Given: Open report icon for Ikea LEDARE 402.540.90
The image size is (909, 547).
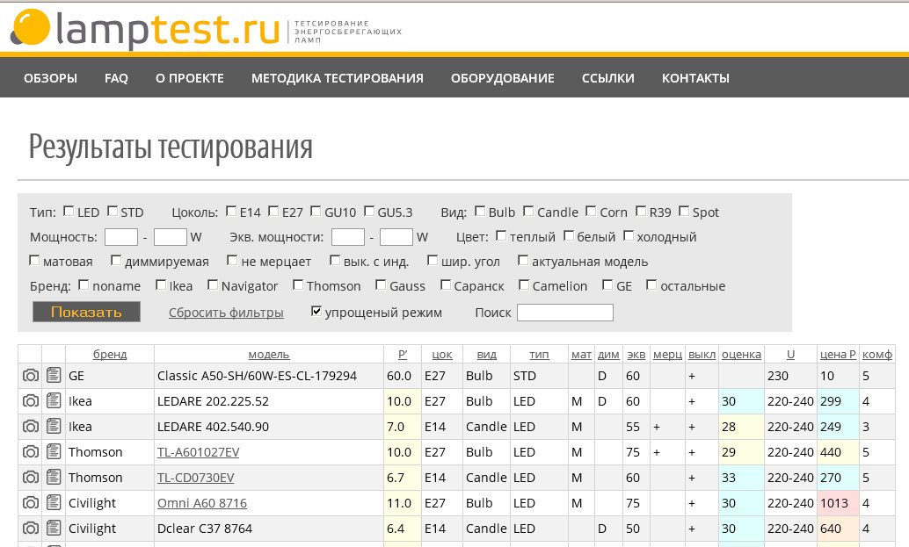Looking at the screenshot, I should pos(54,427).
